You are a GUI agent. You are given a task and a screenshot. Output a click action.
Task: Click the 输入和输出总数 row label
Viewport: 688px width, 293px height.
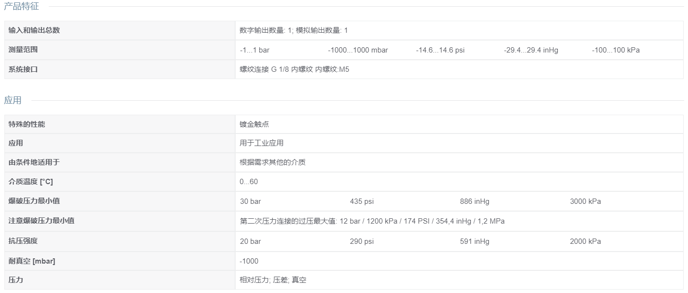[34, 30]
